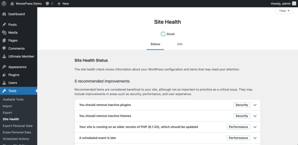Click the Ultimate Member person icon
Viewport: 298px width, 145px height.
click(x=4, y=56)
